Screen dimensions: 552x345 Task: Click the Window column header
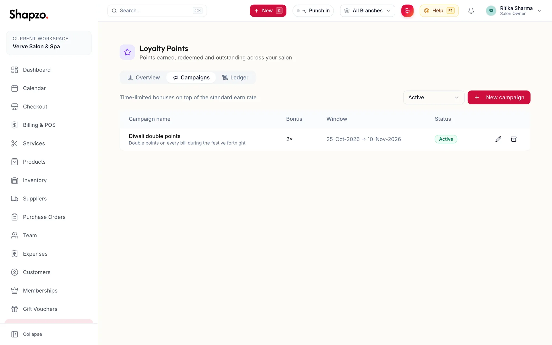coord(337,119)
